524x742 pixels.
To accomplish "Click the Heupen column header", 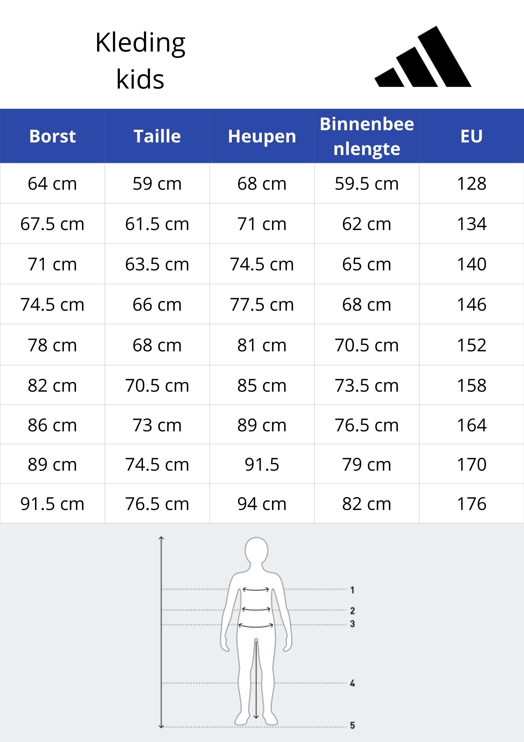I will 262,136.
